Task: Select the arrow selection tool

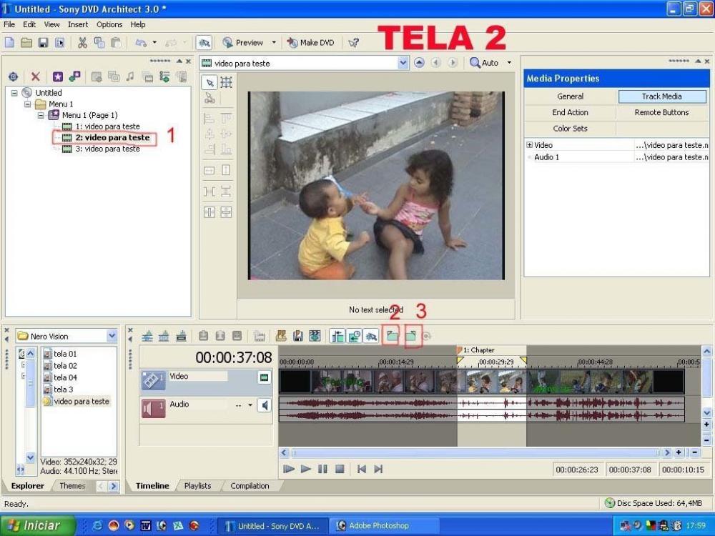Action: [x=209, y=82]
